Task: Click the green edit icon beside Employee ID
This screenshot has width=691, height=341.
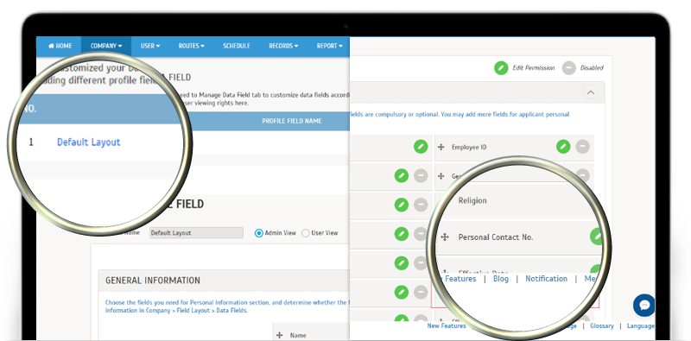Action: coord(563,147)
